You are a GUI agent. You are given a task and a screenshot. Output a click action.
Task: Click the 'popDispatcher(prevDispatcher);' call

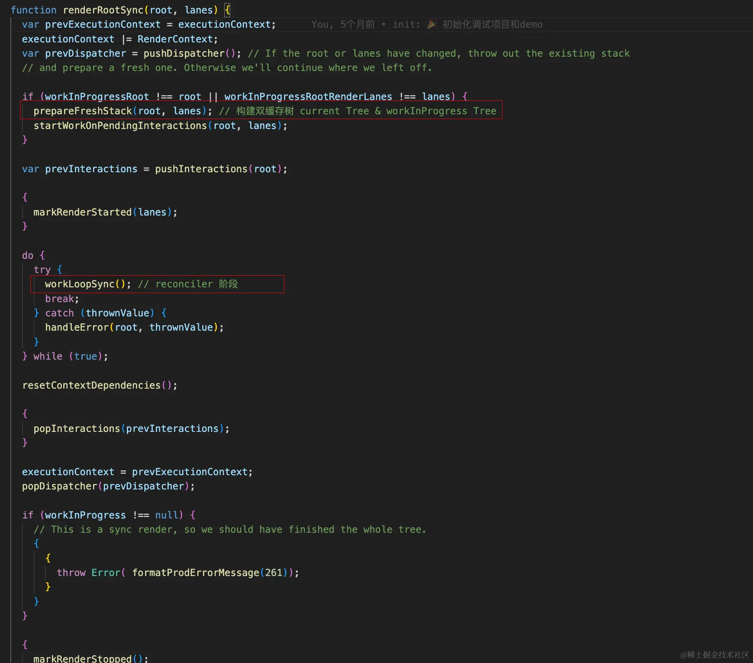click(109, 486)
